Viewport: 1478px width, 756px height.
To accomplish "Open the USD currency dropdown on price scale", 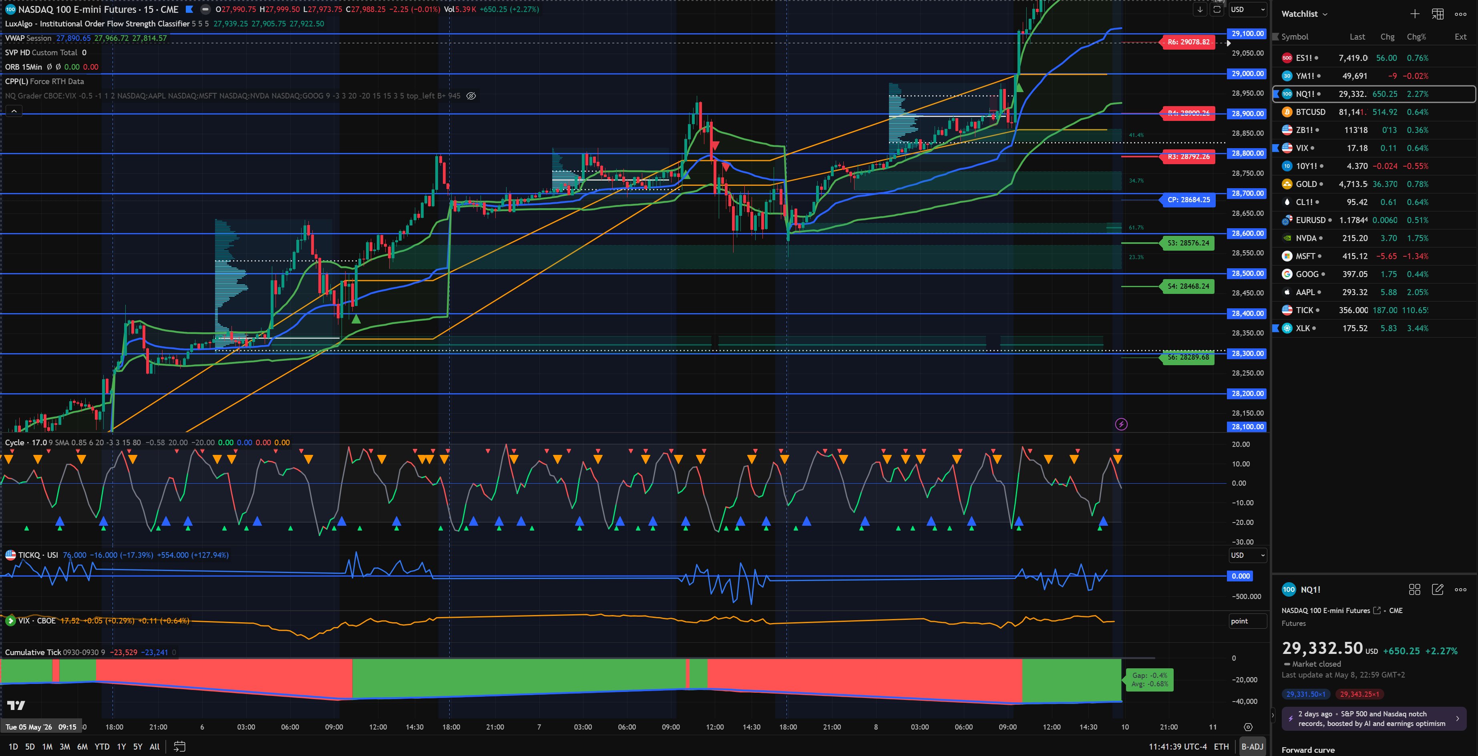I will point(1248,9).
